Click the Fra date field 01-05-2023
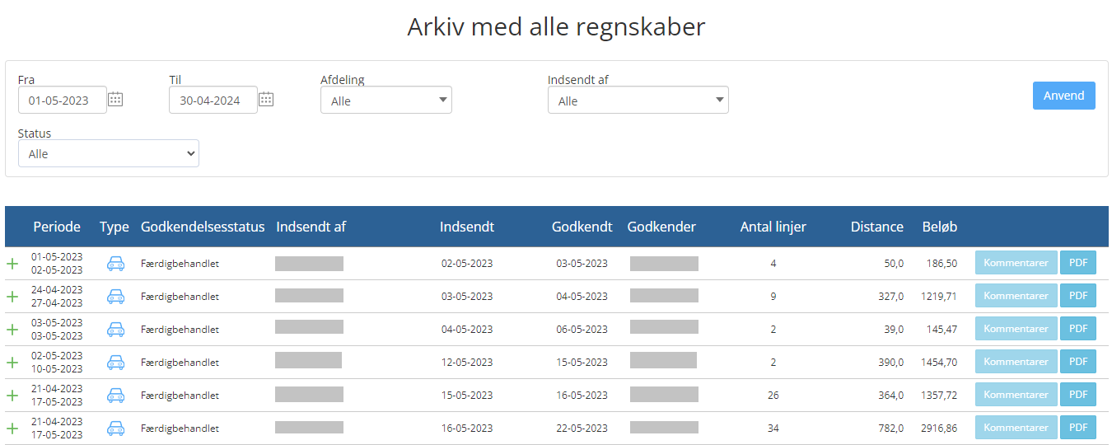Image resolution: width=1112 pixels, height=445 pixels. pos(63,101)
